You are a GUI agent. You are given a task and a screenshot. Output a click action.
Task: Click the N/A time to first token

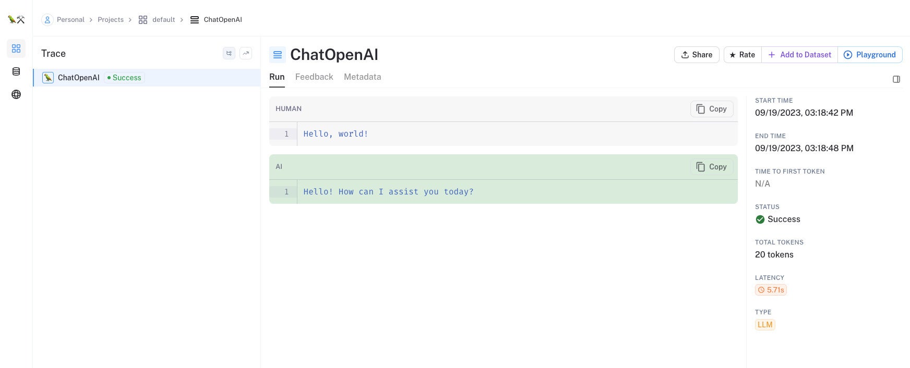(x=763, y=184)
